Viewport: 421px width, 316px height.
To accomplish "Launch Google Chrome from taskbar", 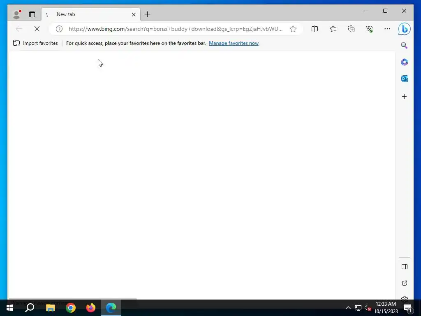I will pyautogui.click(x=71, y=308).
